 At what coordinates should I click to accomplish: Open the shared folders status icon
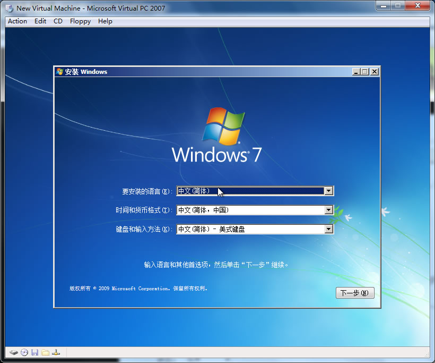46,352
